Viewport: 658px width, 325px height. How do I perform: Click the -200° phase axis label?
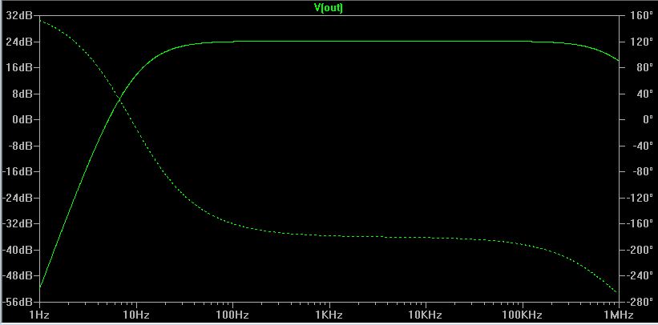(x=640, y=250)
